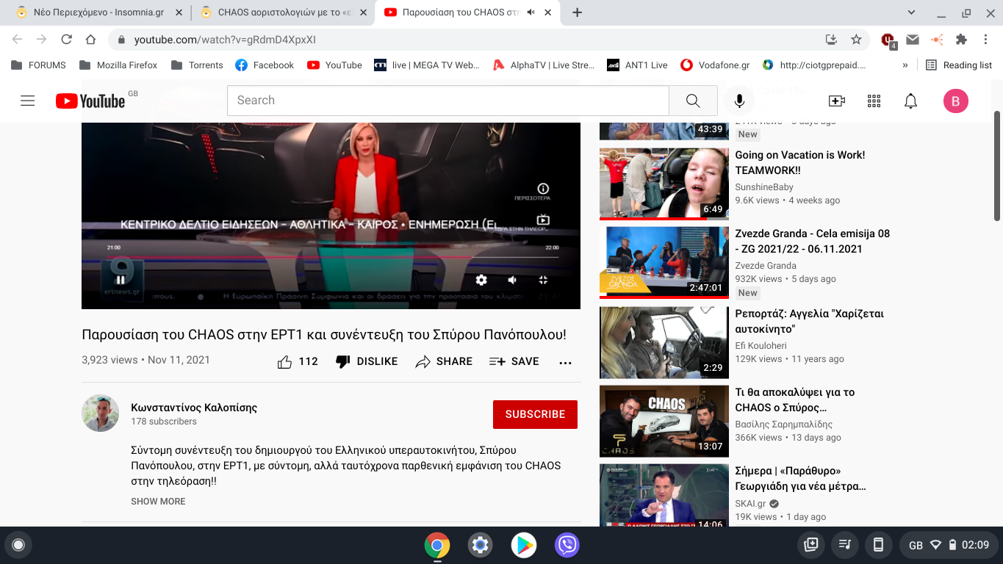Image resolution: width=1003 pixels, height=564 pixels.
Task: Share the video
Action: (444, 361)
